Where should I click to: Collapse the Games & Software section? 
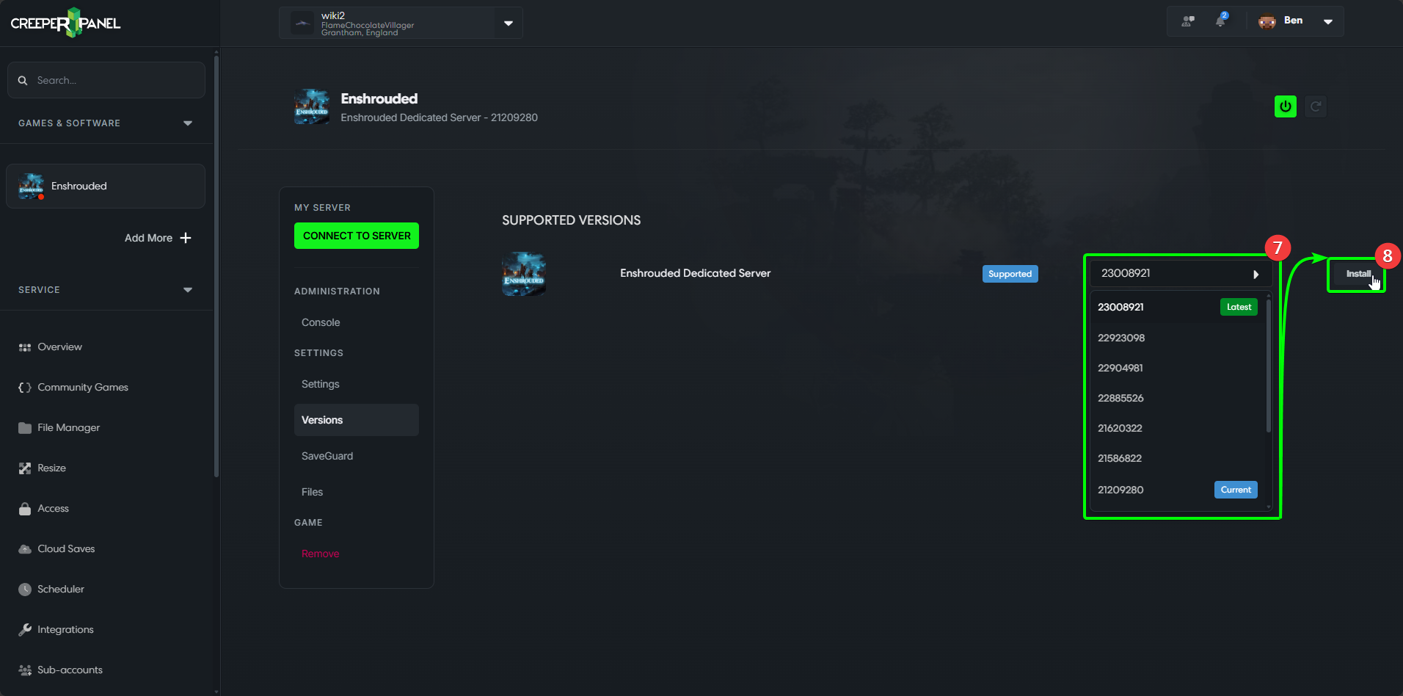pos(188,123)
